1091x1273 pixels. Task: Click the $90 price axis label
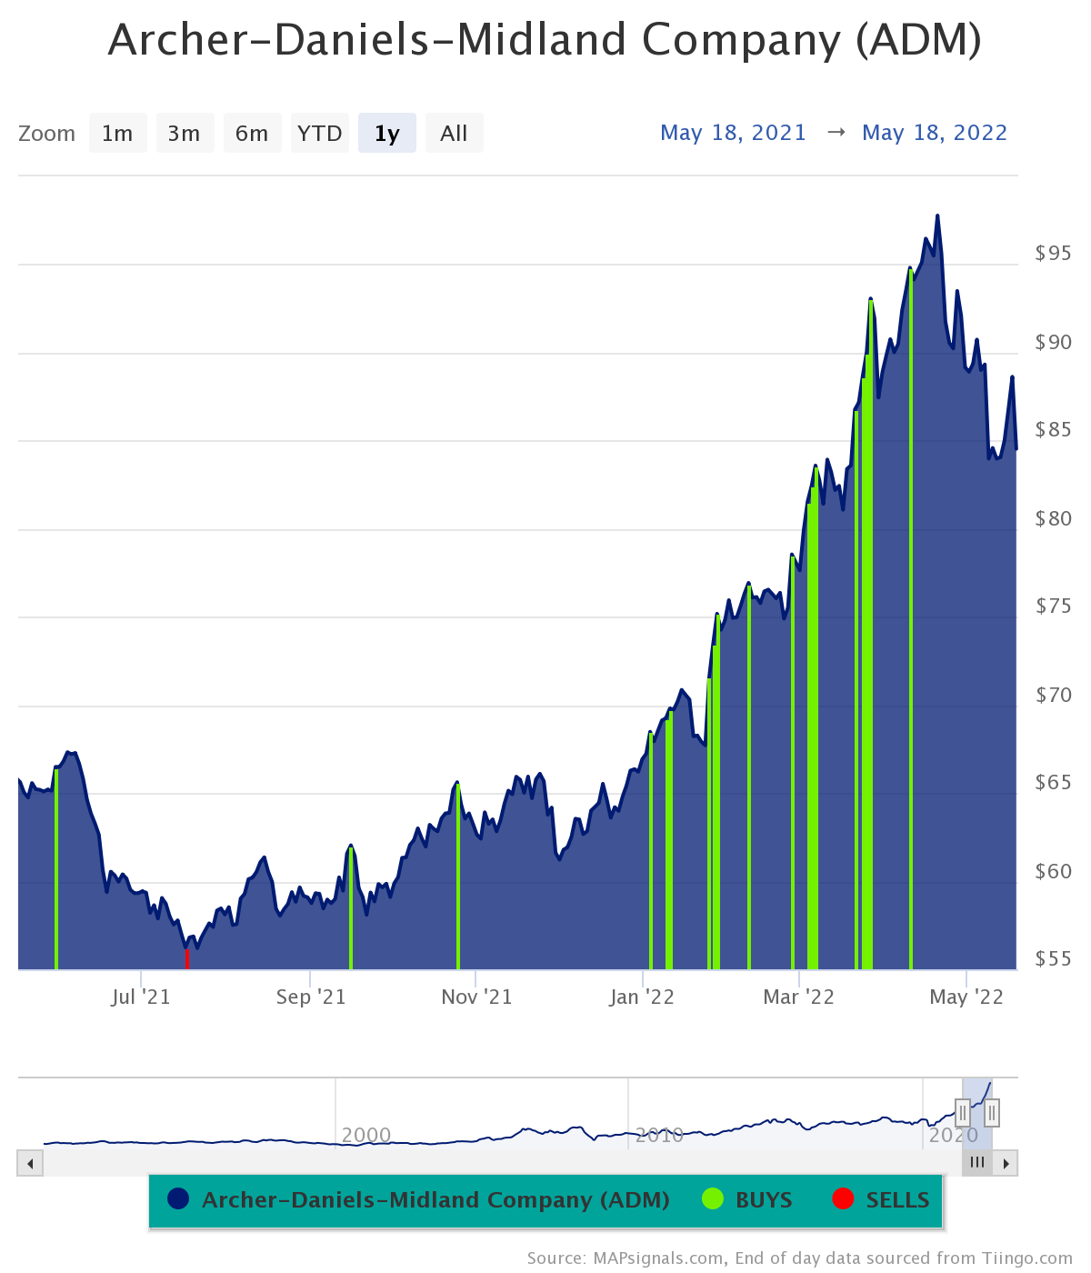[x=1054, y=343]
